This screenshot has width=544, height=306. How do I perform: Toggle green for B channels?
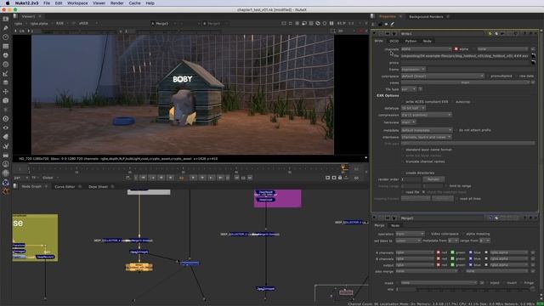coord(453,258)
